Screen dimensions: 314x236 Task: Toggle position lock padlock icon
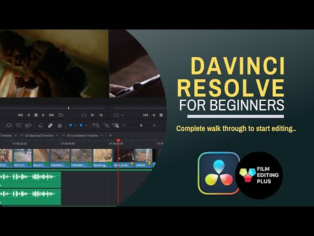[x=60, y=125]
